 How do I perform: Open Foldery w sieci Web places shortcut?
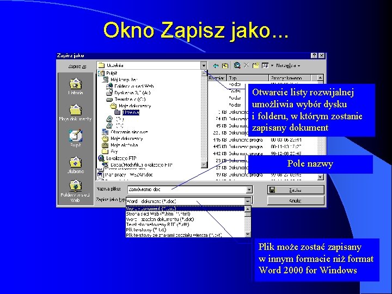(x=75, y=191)
